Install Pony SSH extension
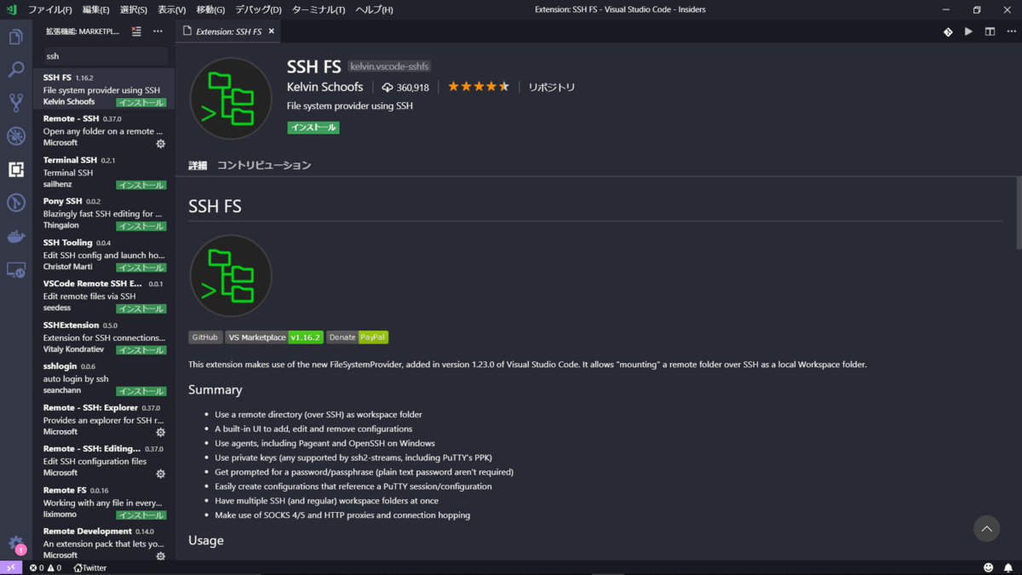The height and width of the screenshot is (575, 1022). 141,227
